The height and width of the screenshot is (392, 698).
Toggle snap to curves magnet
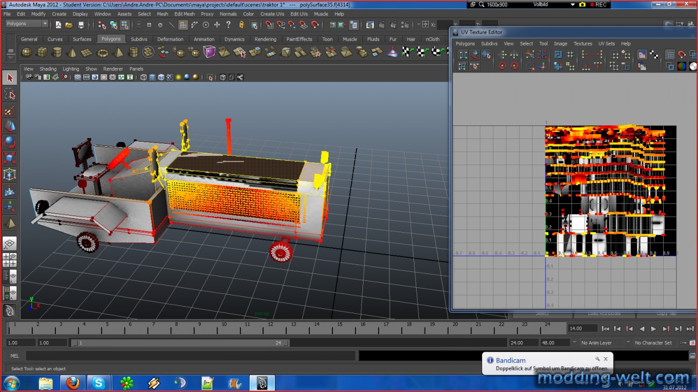pyautogui.click(x=280, y=25)
